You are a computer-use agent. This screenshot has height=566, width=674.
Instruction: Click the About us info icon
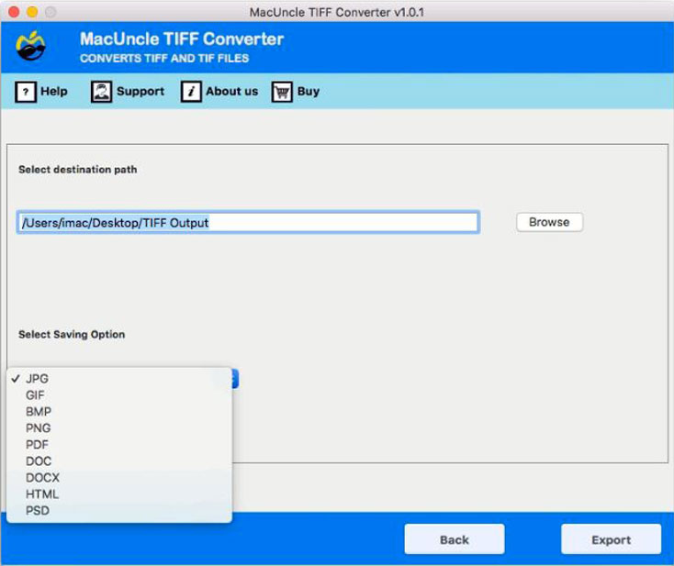(191, 92)
